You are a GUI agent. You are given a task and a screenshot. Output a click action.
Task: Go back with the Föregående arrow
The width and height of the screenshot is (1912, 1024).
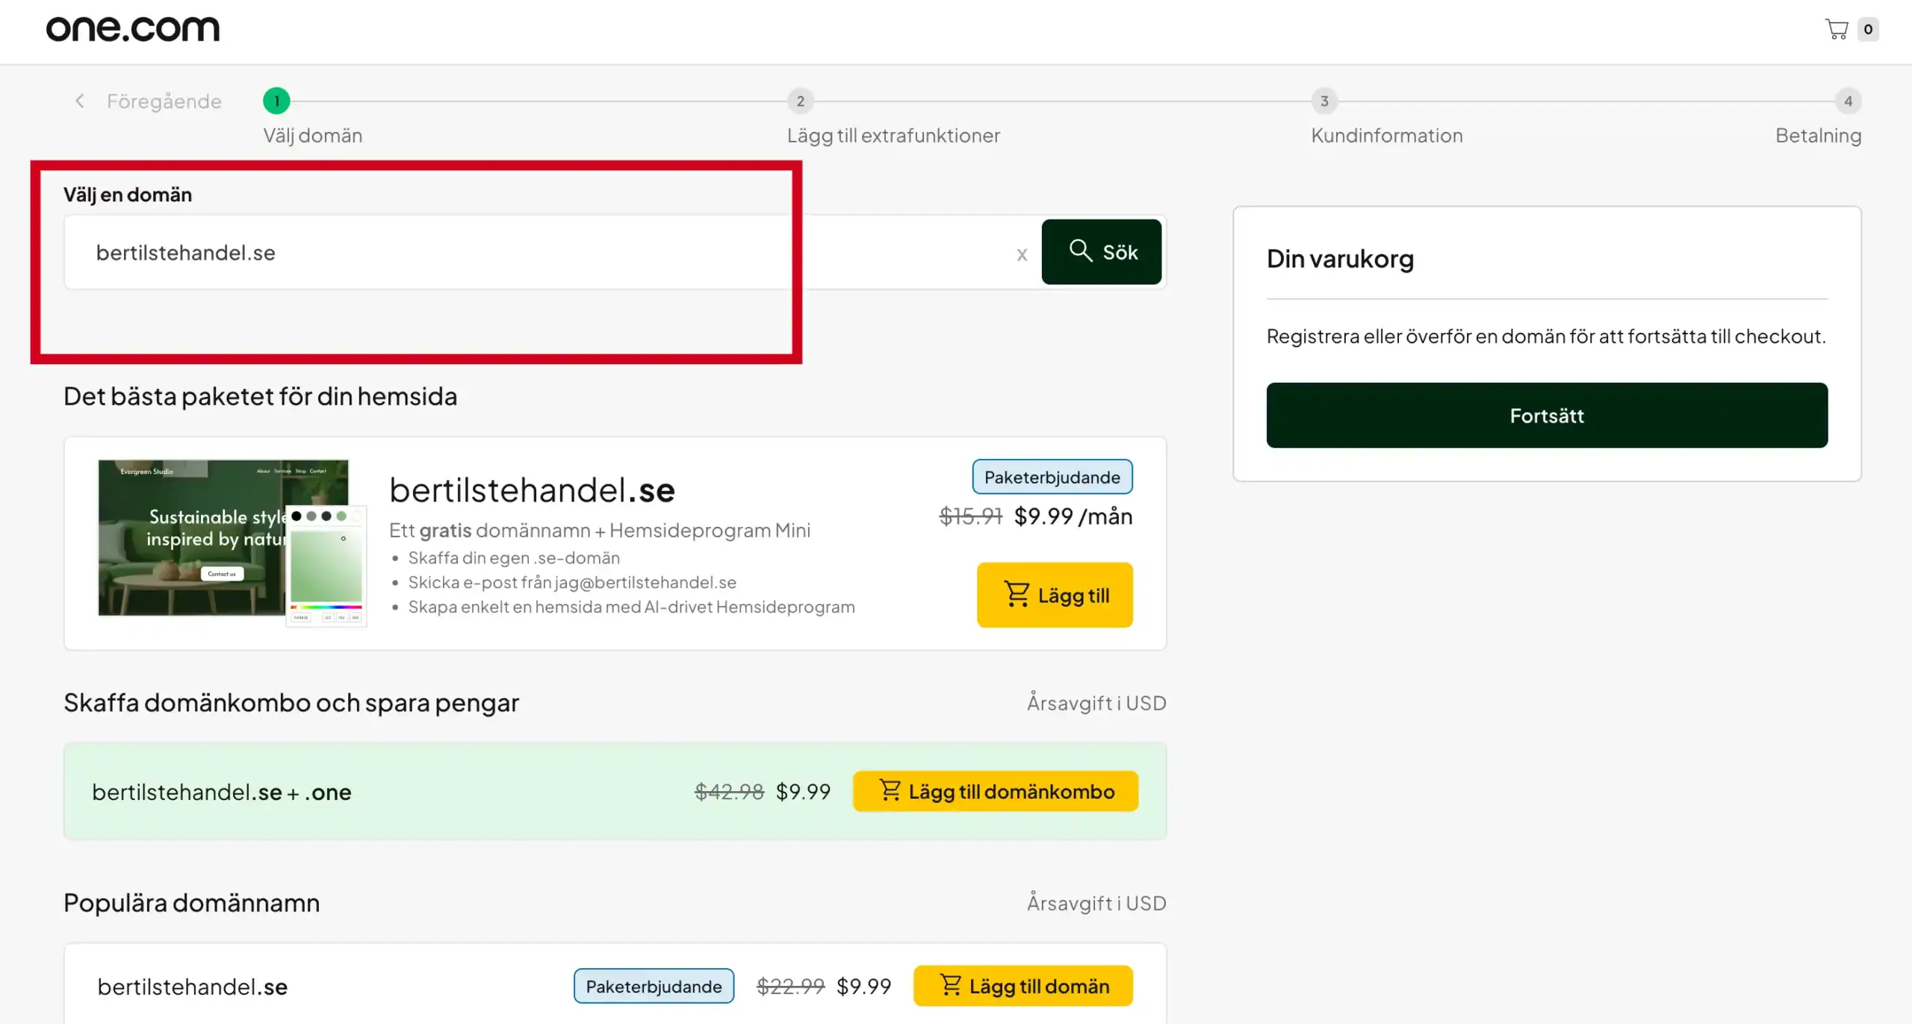[x=80, y=101]
